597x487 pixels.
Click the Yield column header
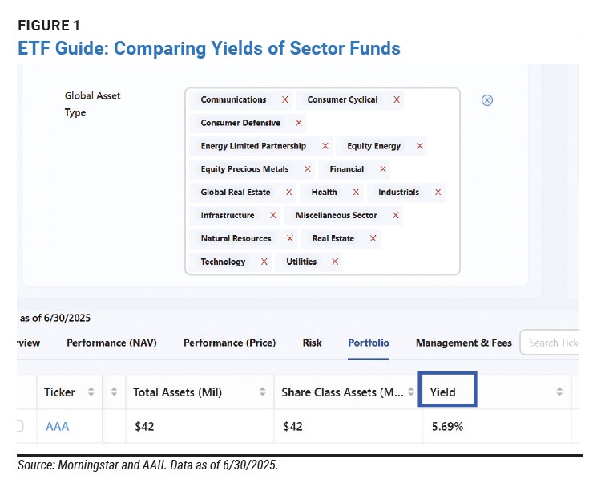[443, 392]
